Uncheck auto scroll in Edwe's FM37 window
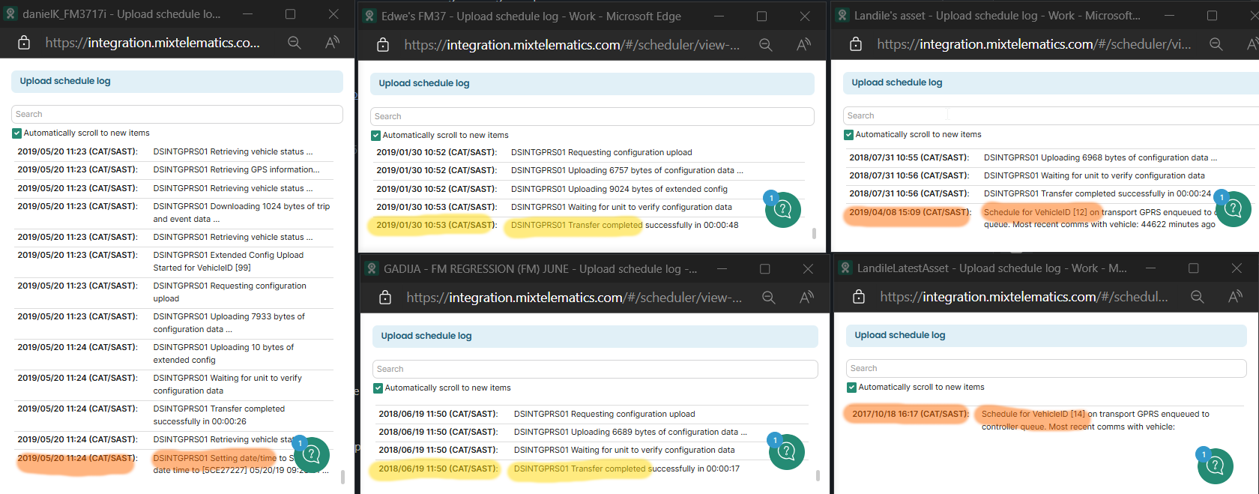The width and height of the screenshot is (1259, 494). (x=376, y=136)
